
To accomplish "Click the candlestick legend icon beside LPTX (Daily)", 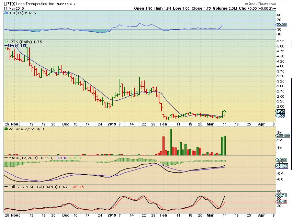I will [5, 42].
